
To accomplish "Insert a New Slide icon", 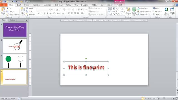I will 23,10.
